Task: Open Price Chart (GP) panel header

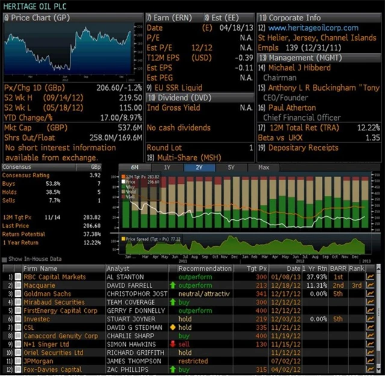Action: coord(37,18)
